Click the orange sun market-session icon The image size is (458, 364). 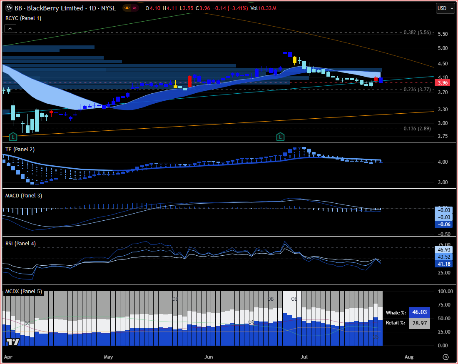tap(127, 8)
